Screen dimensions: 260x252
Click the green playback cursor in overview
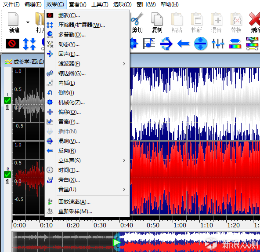116,242
